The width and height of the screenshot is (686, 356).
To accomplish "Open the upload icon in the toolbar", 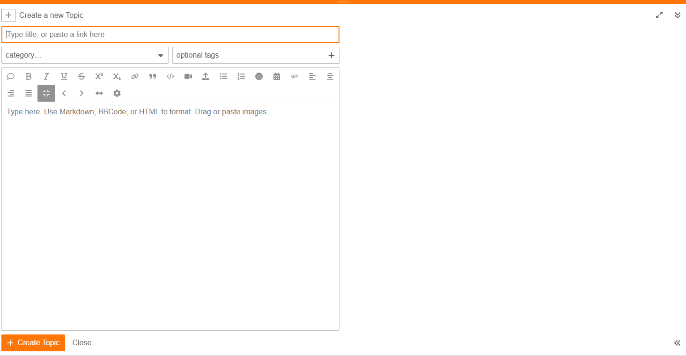I will pyautogui.click(x=206, y=76).
